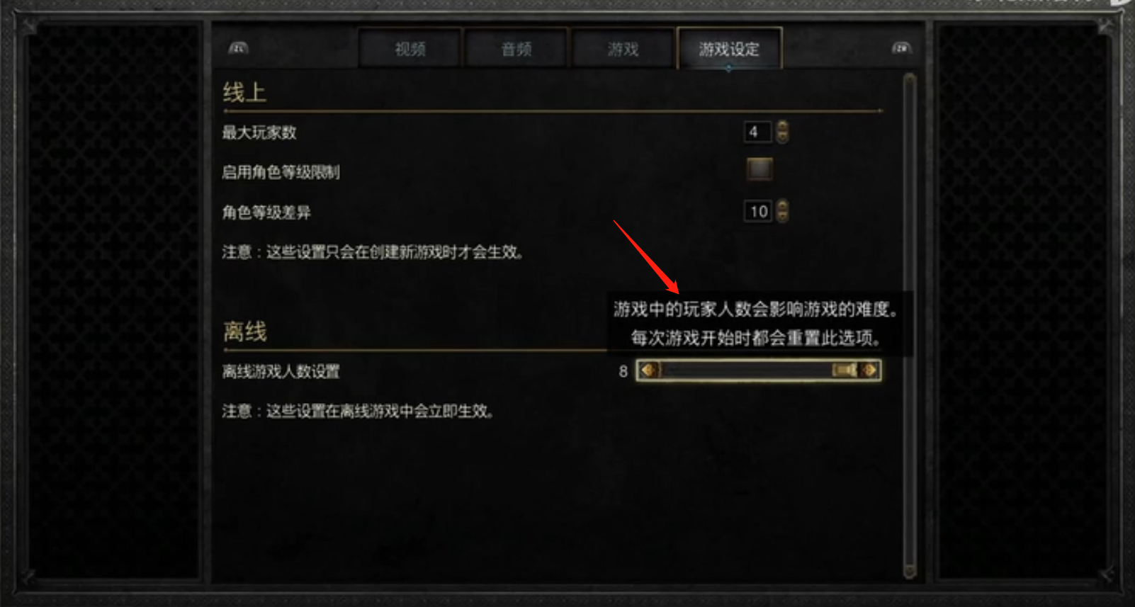Screen dimensions: 1135x607
Task: Increase the 角色等级差异 value with the up arrow
Action: point(782,205)
